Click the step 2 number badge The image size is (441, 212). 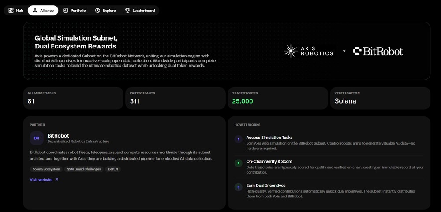pyautogui.click(x=238, y=163)
